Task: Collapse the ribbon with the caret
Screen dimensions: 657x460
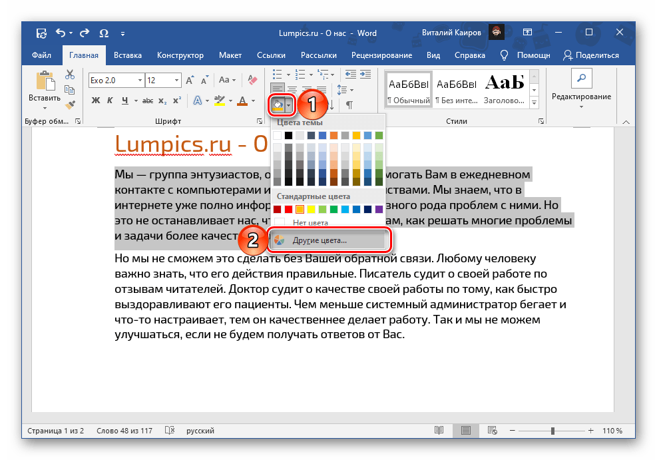Action: 626,122
